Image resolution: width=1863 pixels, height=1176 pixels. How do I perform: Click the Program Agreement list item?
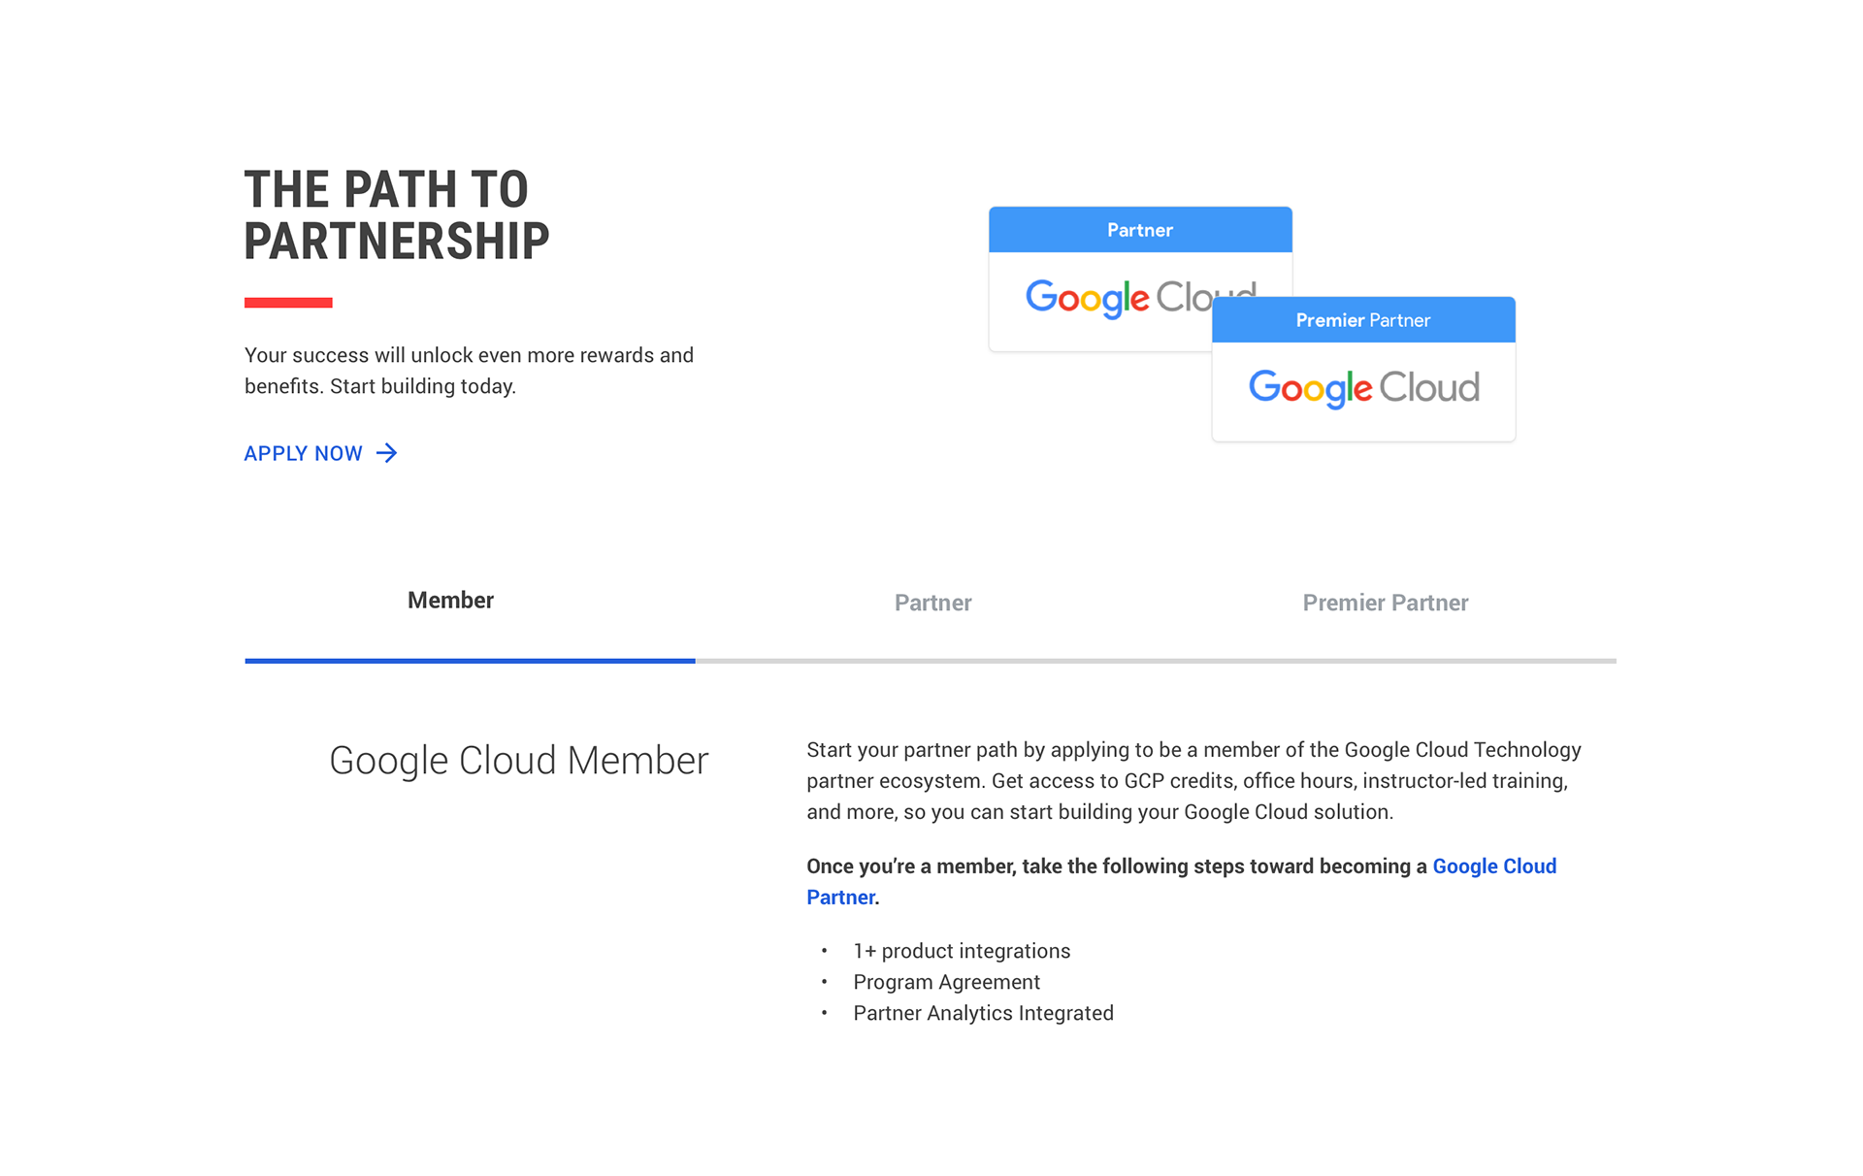pyautogui.click(x=946, y=982)
